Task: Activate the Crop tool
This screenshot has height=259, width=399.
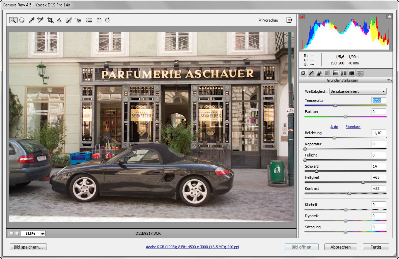Action: [x=50, y=20]
